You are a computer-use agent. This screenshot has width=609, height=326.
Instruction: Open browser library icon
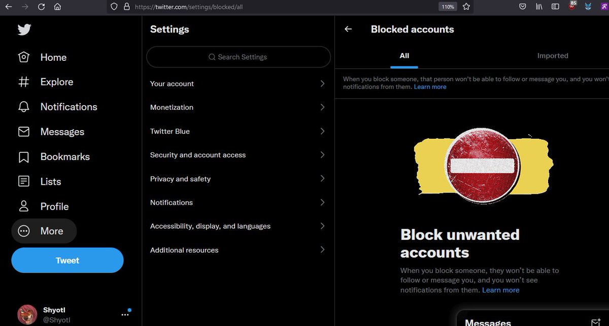(539, 7)
